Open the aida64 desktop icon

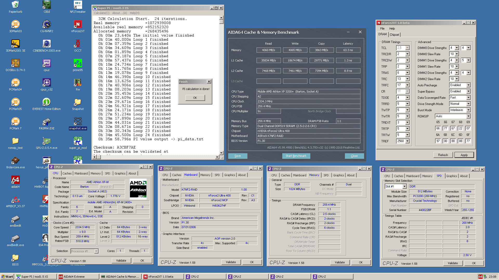[15, 182]
